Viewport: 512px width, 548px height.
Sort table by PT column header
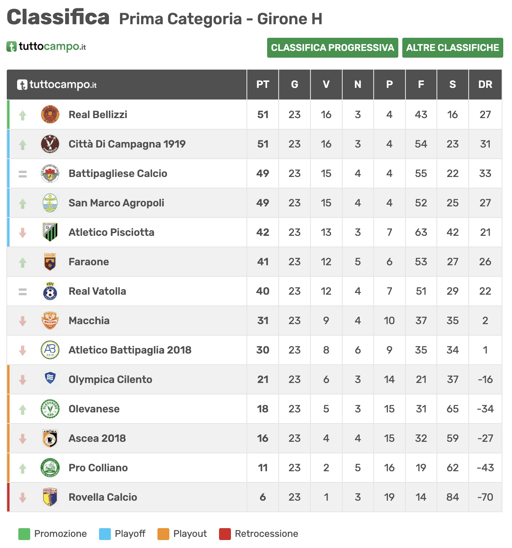tap(263, 84)
